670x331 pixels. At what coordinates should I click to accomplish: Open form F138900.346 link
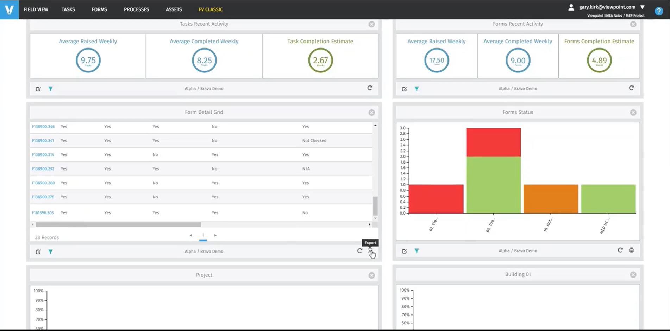[43, 126]
